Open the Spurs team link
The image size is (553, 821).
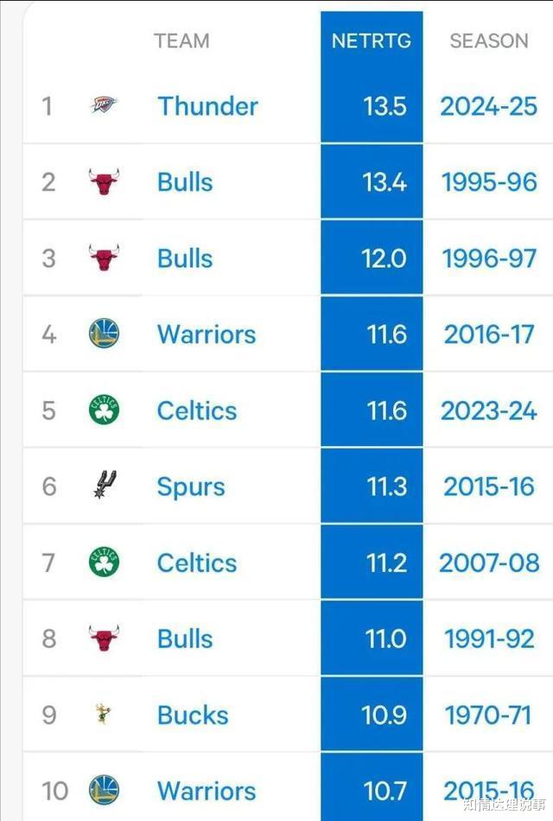point(191,487)
